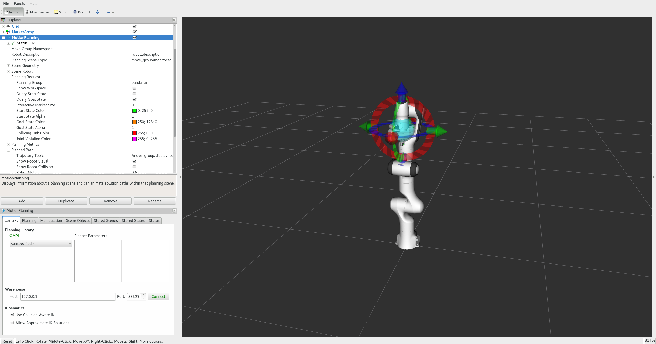Expand the Scene Geometry tree item
Viewport: 656px width, 344px height.
coord(8,66)
